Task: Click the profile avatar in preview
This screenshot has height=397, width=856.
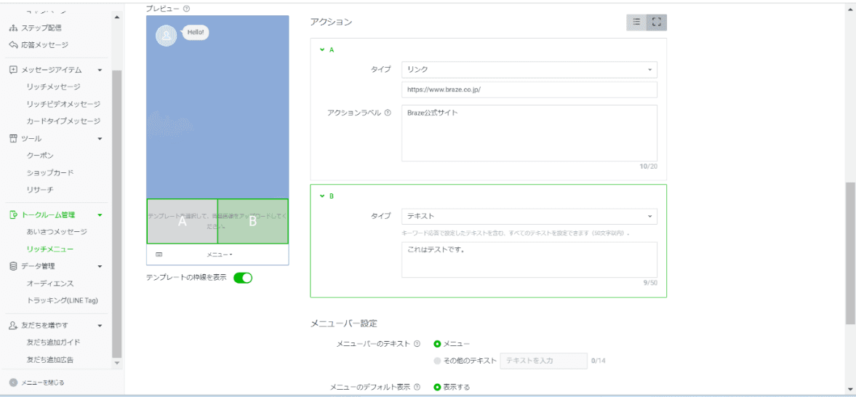Action: [x=167, y=35]
